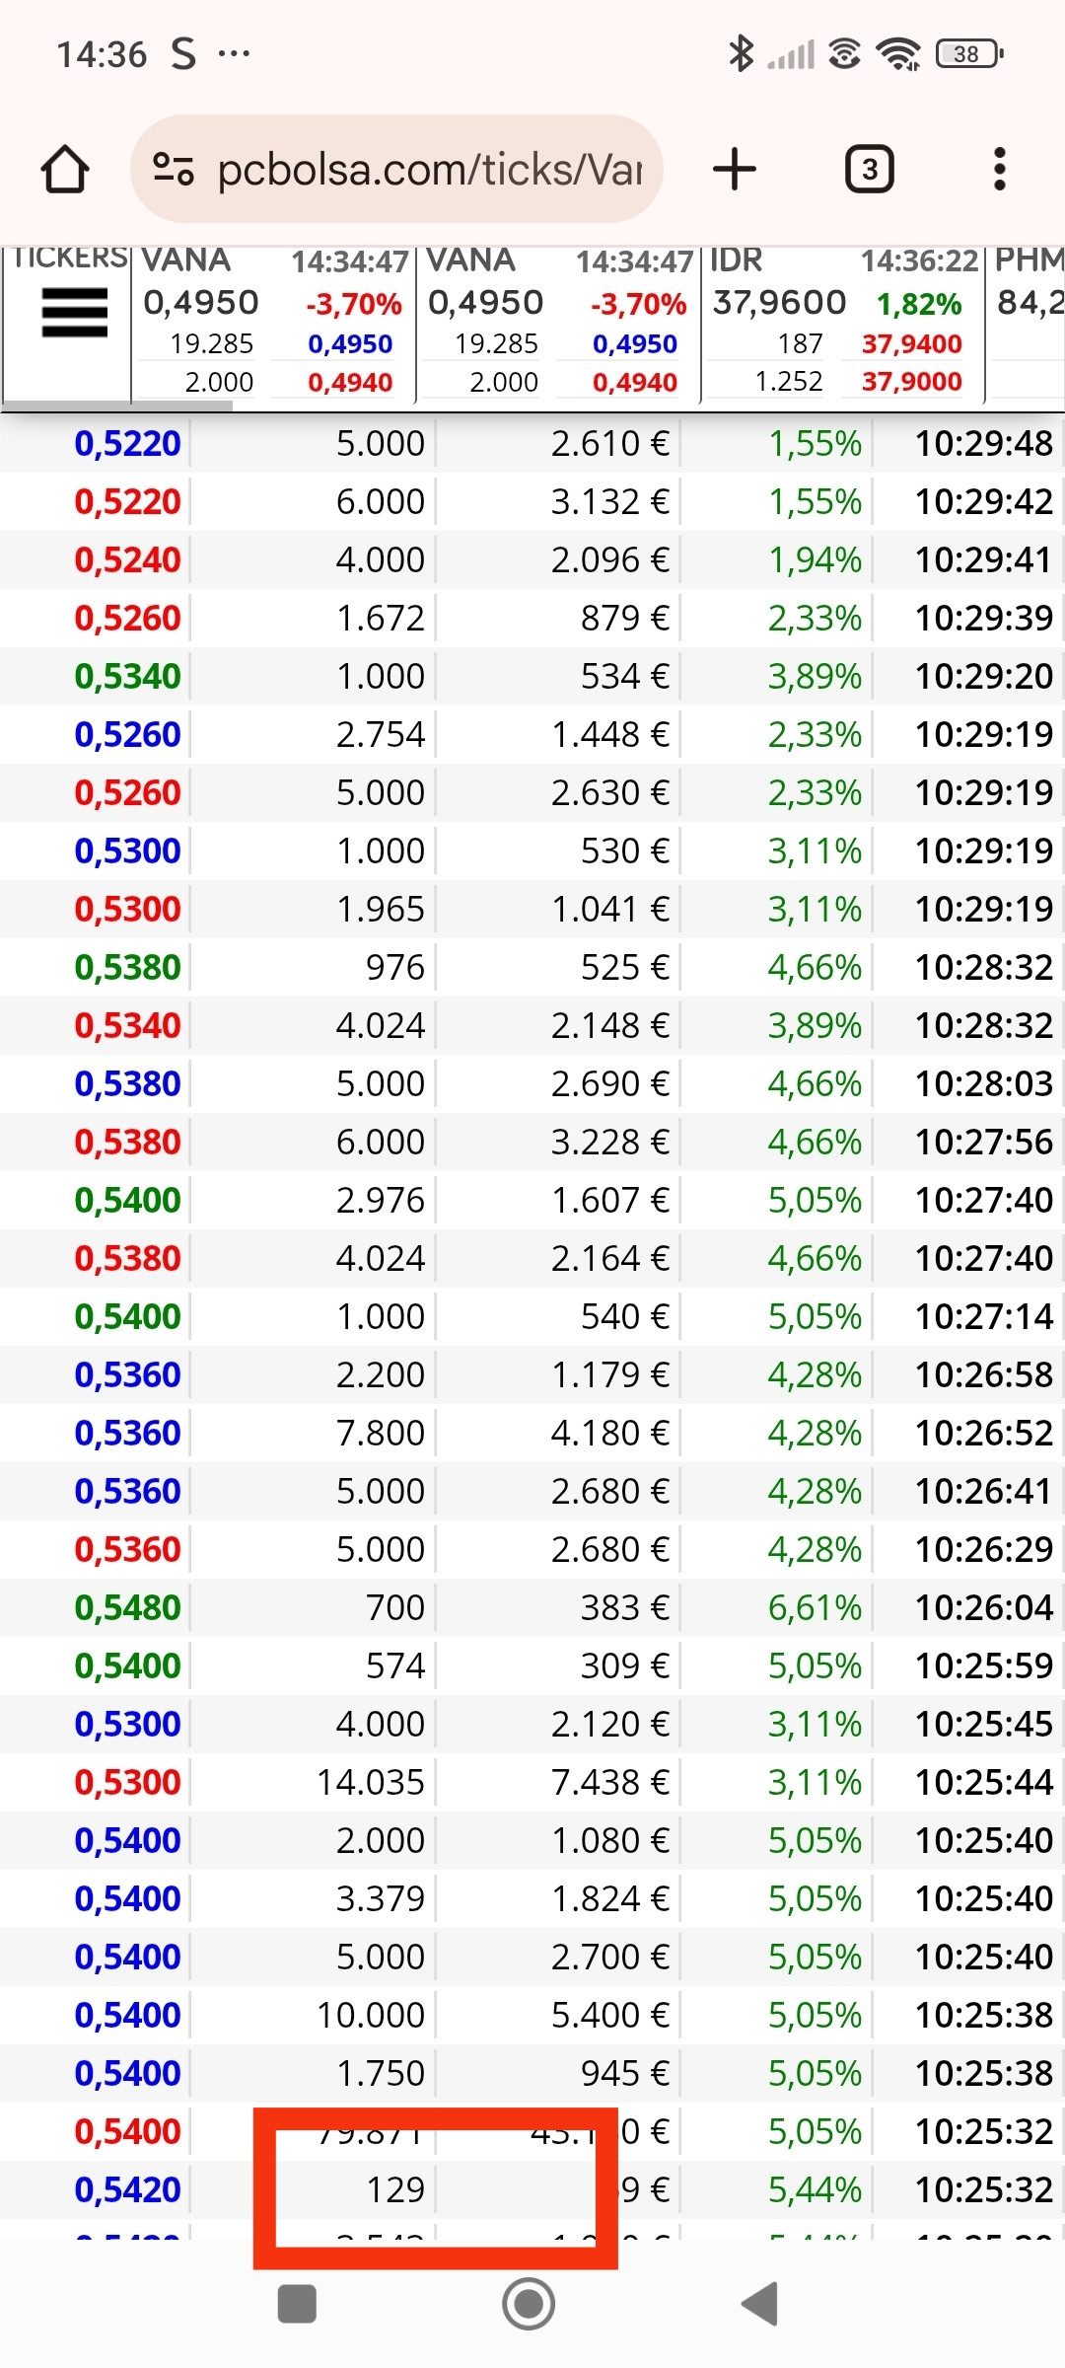Tap the Android recent apps square button
Image resolution: width=1065 pixels, height=2368 pixels.
coord(297,2305)
